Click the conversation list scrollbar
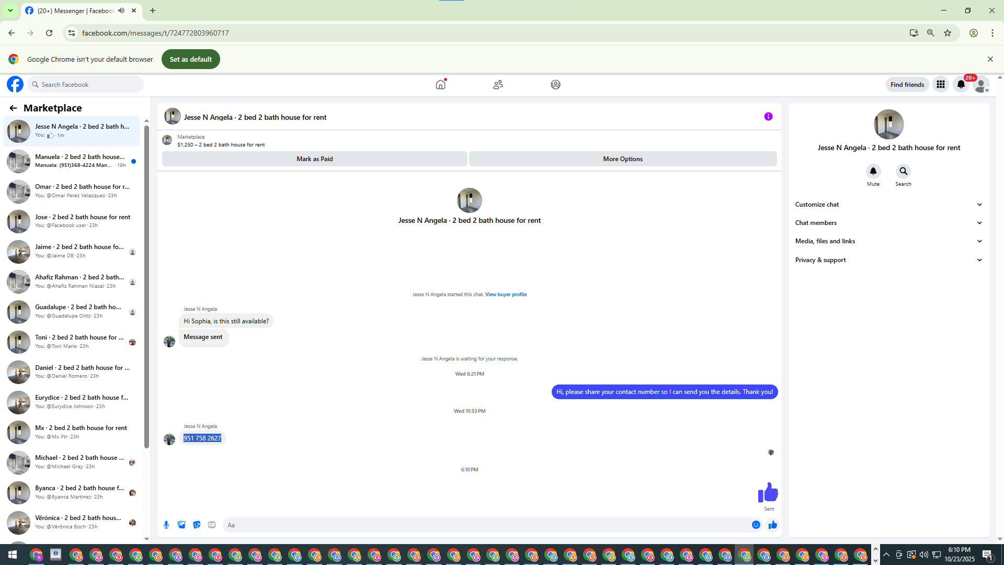1004x565 pixels. pos(146,287)
